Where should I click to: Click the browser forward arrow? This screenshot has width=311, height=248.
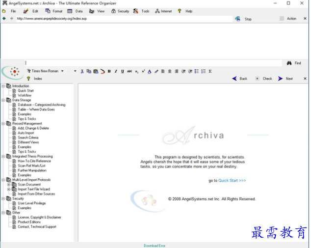coord(12,19)
